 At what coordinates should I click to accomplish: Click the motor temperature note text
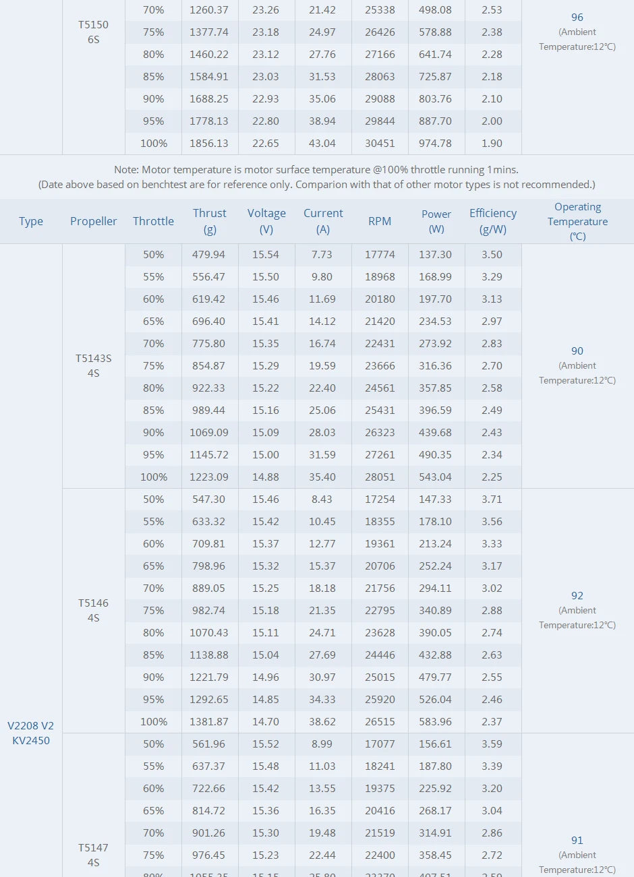pyautogui.click(x=316, y=170)
